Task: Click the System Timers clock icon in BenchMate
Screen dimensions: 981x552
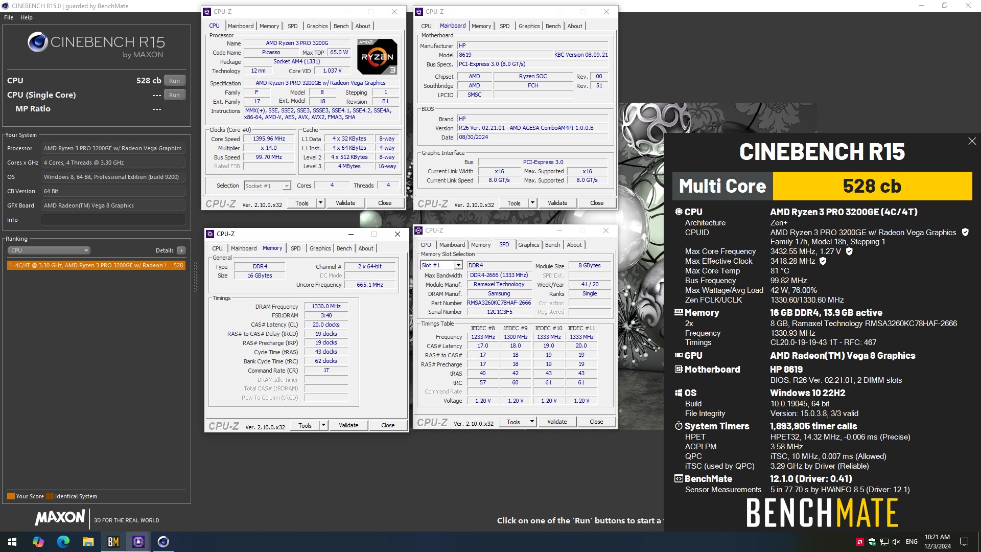Action: (x=679, y=426)
